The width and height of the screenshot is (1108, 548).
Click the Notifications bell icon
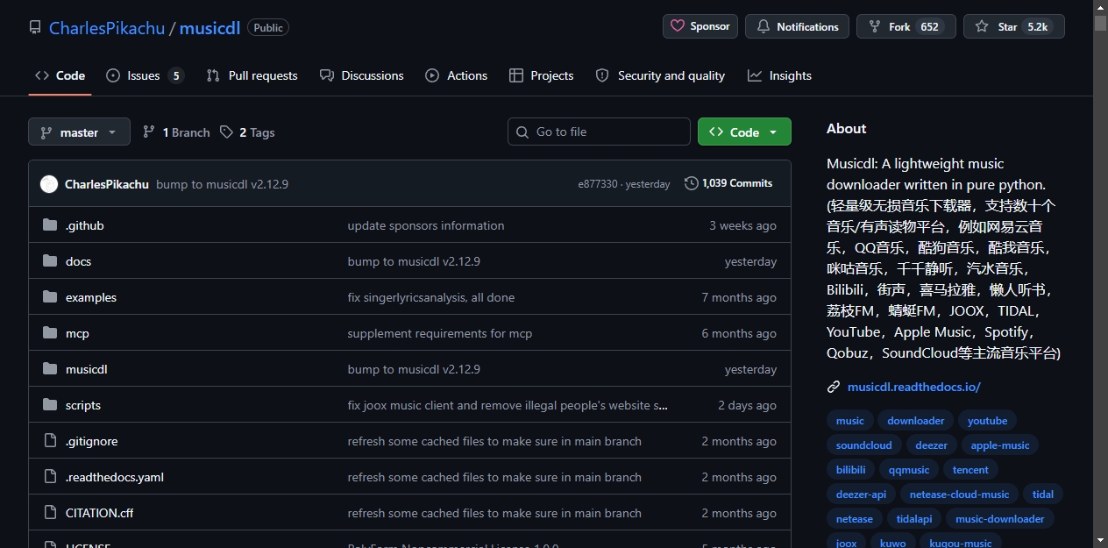(764, 26)
